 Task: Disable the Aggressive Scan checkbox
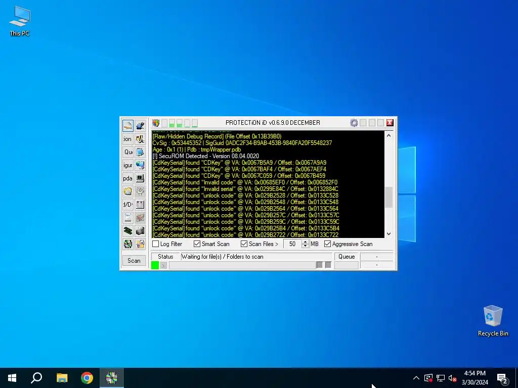click(x=327, y=244)
